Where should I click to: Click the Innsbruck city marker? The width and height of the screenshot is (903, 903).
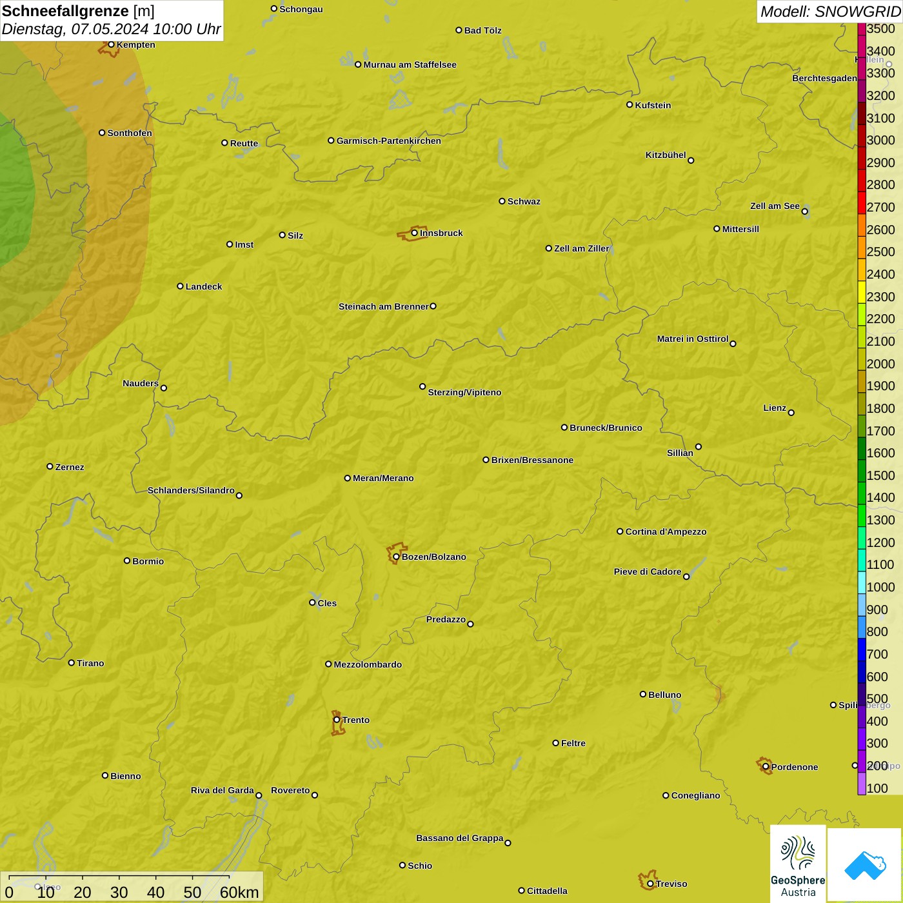pos(415,233)
